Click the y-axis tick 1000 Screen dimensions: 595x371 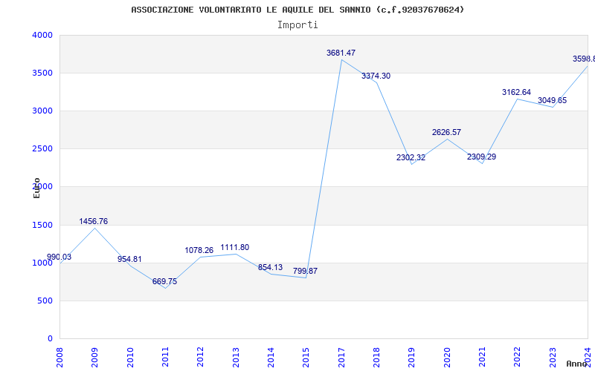pos(42,263)
